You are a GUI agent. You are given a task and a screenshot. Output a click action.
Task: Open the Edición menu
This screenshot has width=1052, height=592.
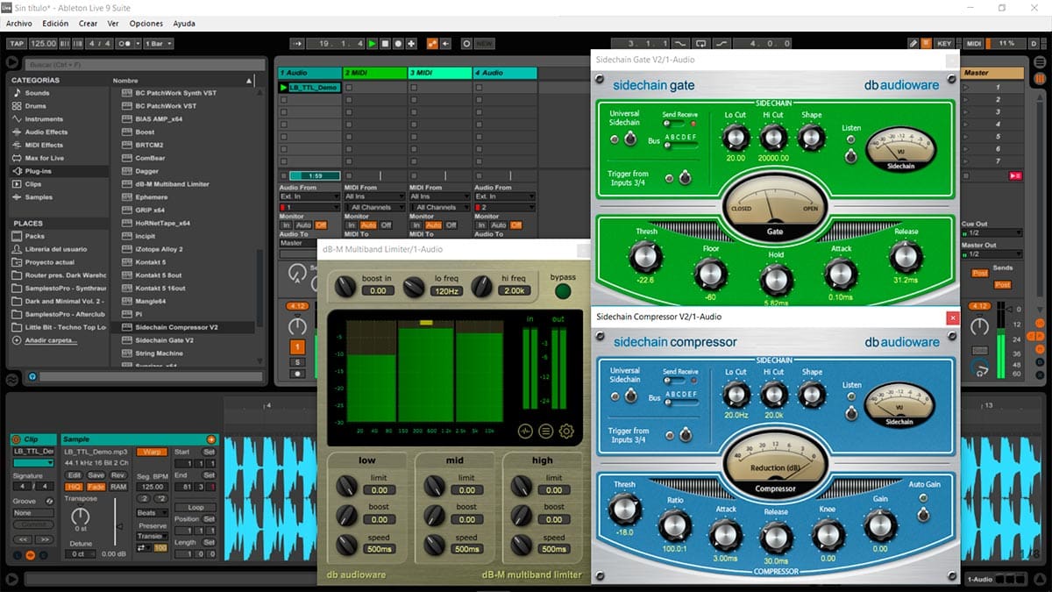[55, 24]
